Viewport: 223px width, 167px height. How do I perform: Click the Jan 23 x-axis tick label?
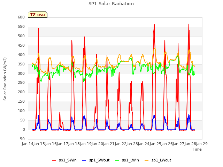[132, 144]
